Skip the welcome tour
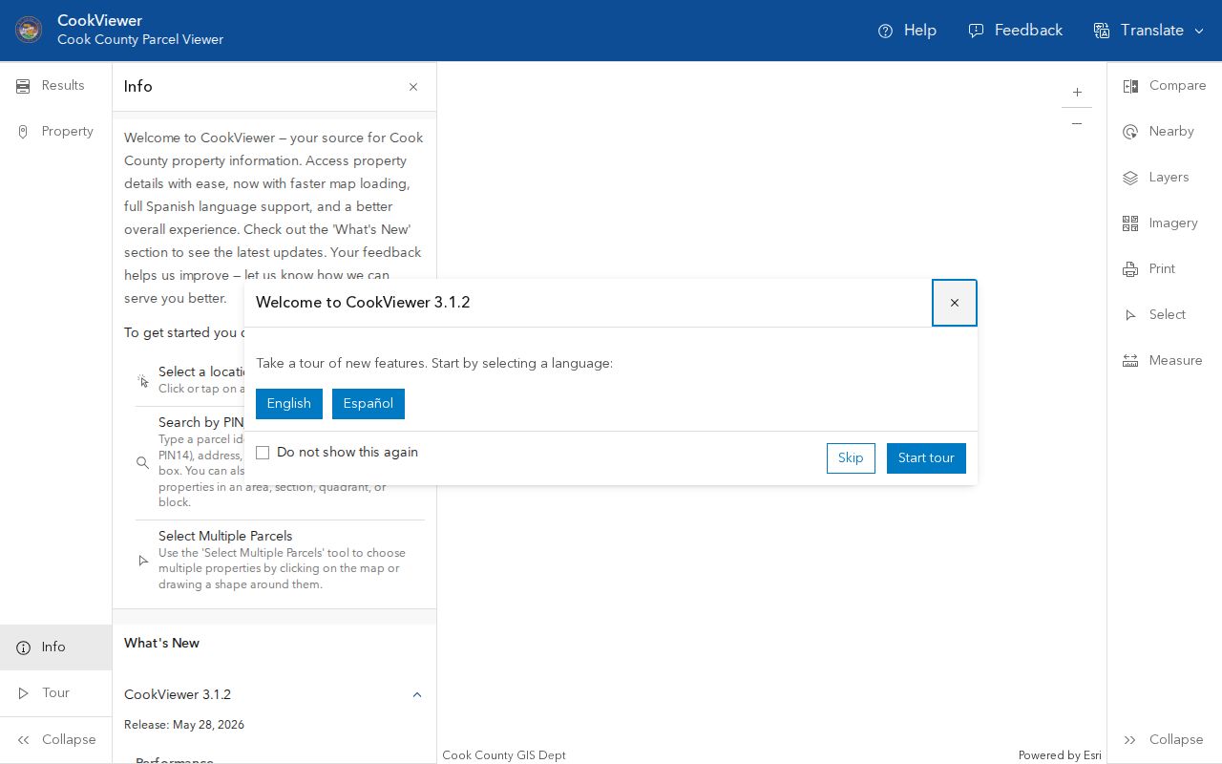The image size is (1222, 764). pos(851,458)
